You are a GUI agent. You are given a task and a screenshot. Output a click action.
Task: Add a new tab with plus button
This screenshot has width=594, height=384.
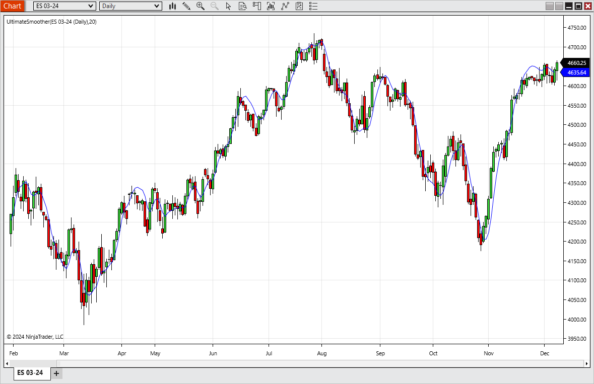pyautogui.click(x=56, y=374)
